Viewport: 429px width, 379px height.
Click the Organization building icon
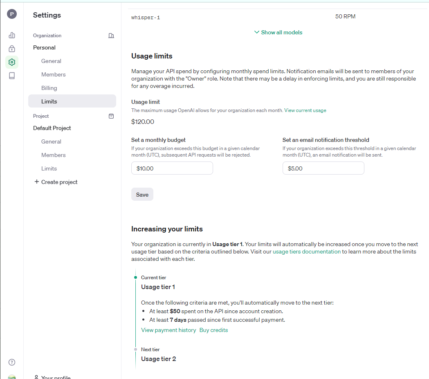click(111, 36)
